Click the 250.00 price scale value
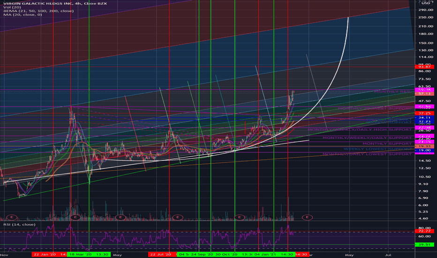The height and width of the screenshot is (258, 437). 426,17
